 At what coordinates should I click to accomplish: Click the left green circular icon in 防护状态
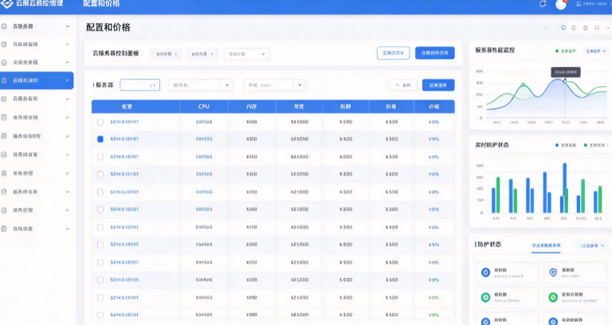click(x=485, y=298)
